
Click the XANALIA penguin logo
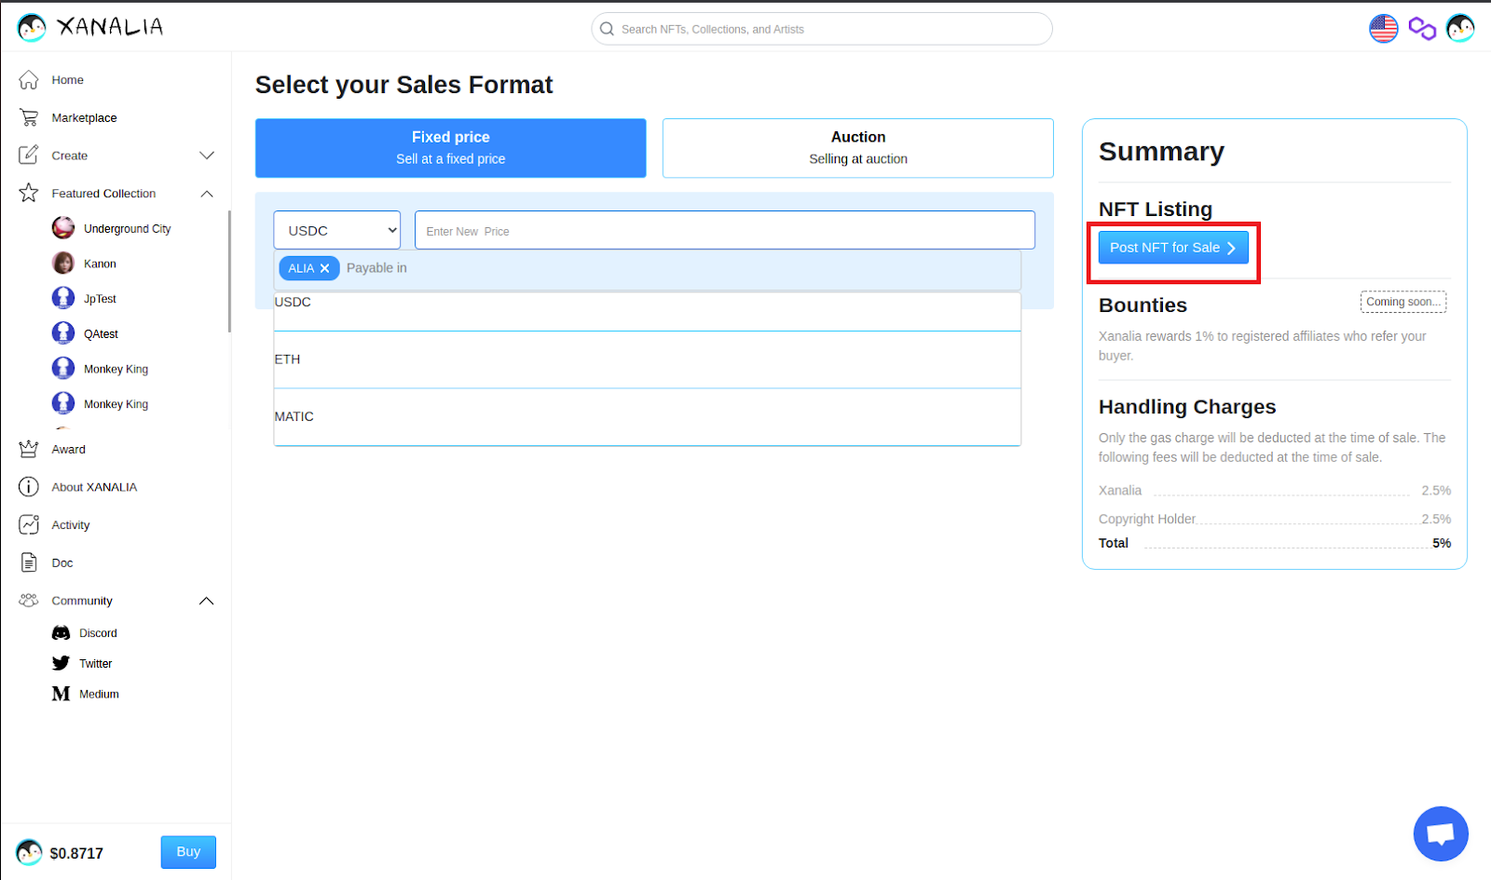(32, 28)
